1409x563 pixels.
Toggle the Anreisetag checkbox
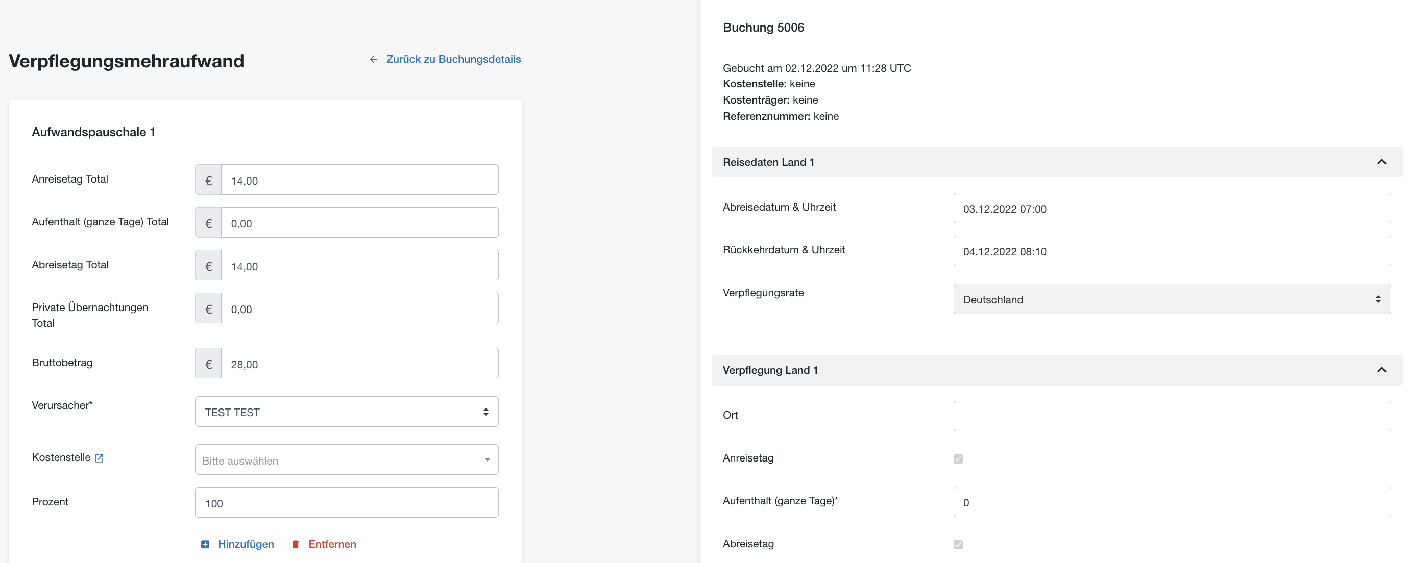coord(958,458)
